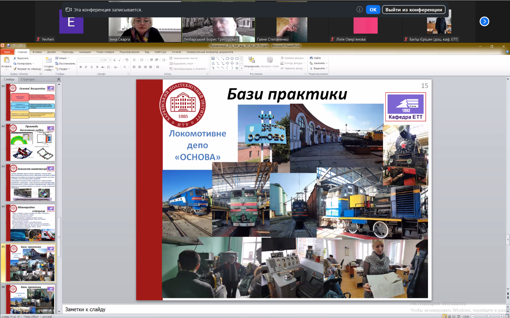Click the OK button in recording notice
Screen dimensions: 510x318
373,10
